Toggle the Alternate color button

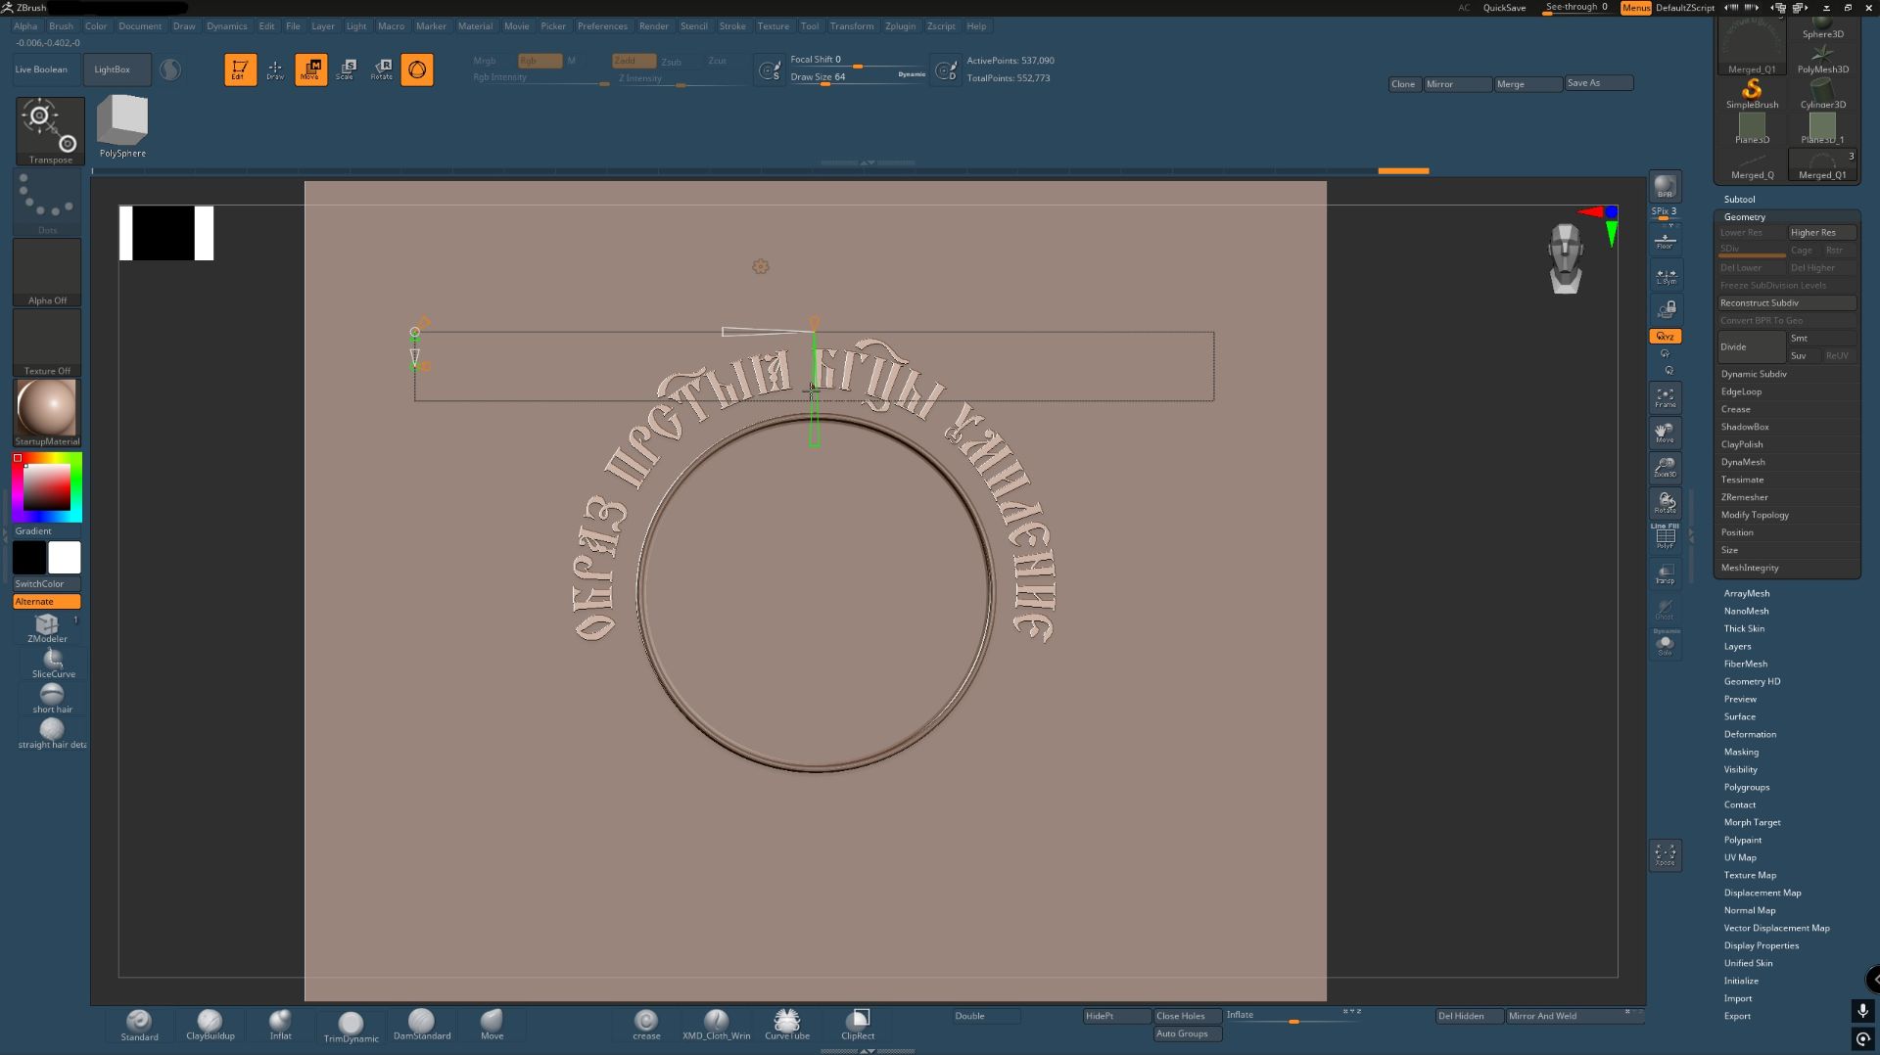click(47, 602)
